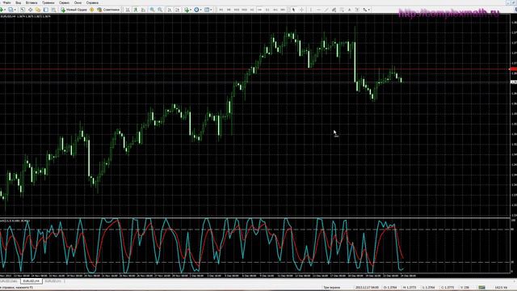This screenshot has height=291, width=517.
Task: Switch chart to line chart mode
Action: coord(143,10)
